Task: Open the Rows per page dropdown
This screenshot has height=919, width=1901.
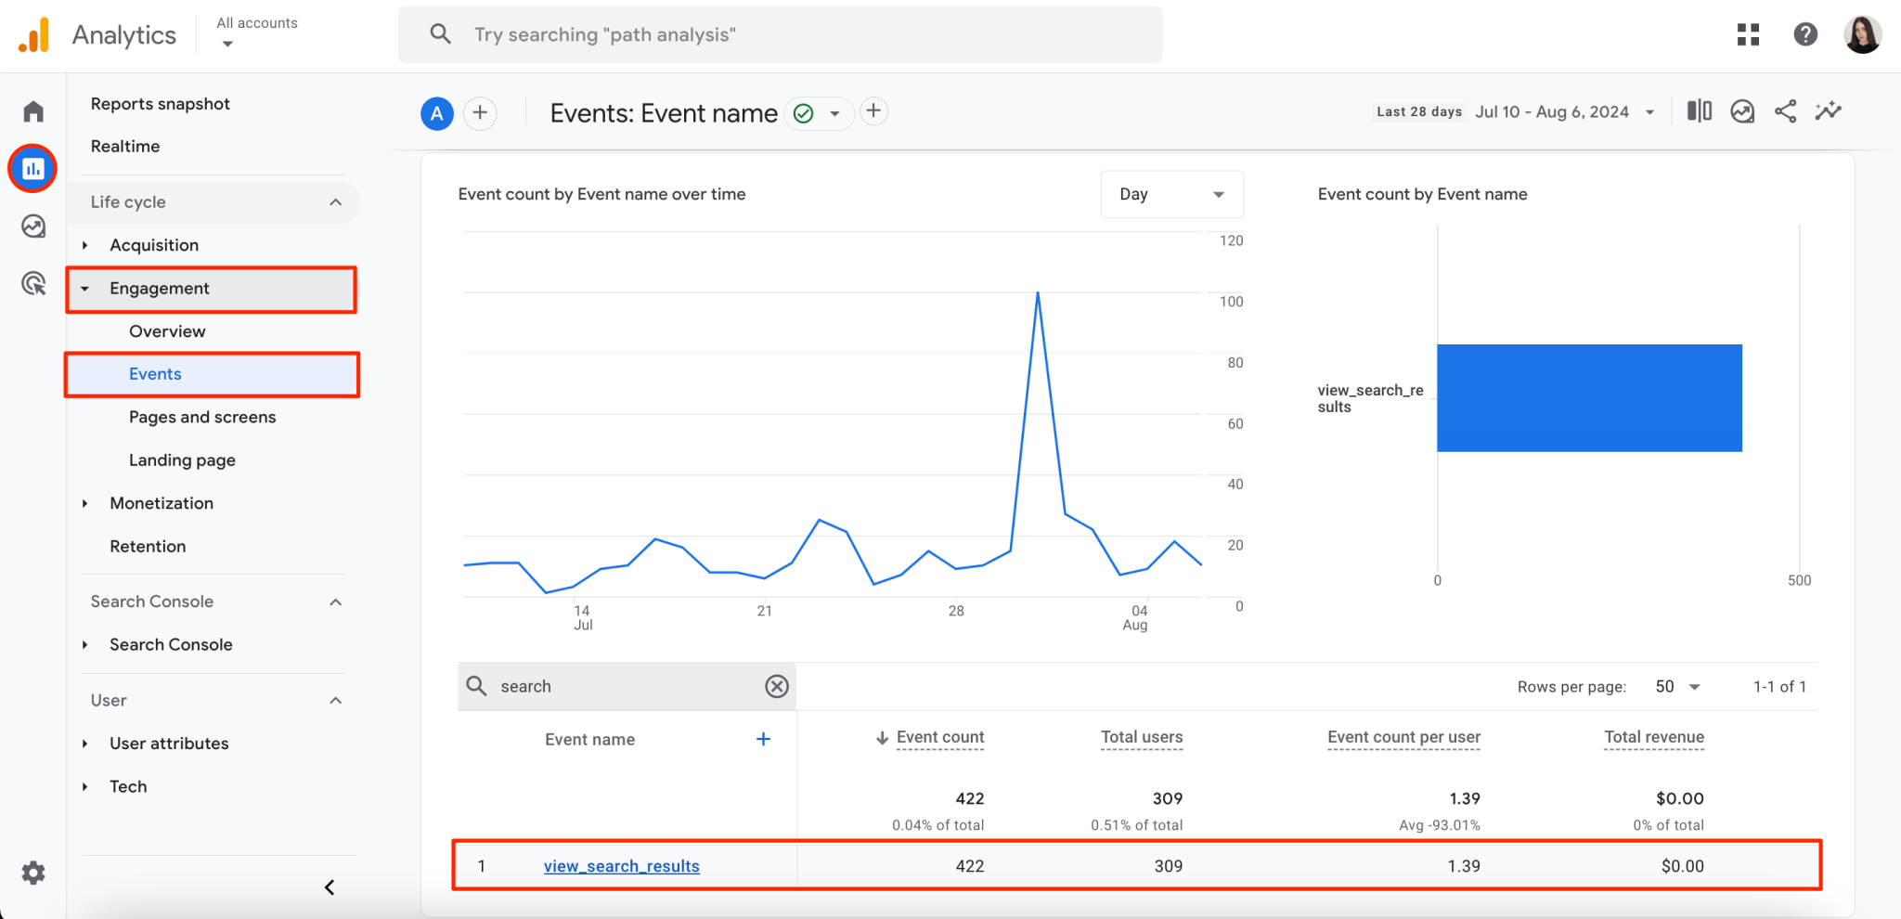Action: (x=1676, y=686)
